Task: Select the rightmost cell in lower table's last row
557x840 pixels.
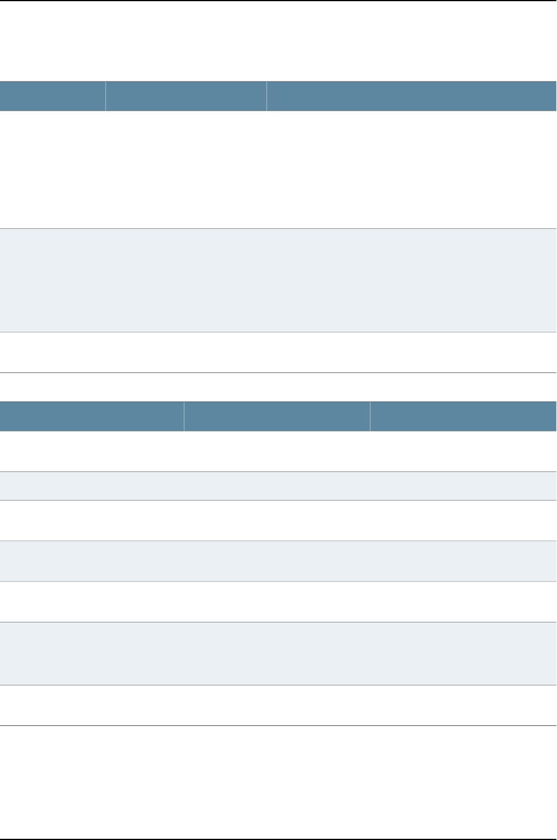Action: [x=463, y=705]
